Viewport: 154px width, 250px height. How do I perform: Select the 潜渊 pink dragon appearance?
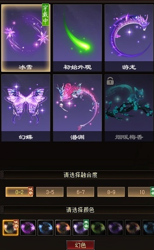point(78,108)
